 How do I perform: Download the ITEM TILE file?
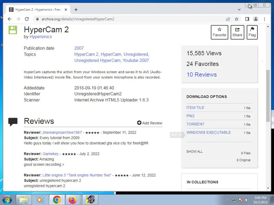click(195, 108)
